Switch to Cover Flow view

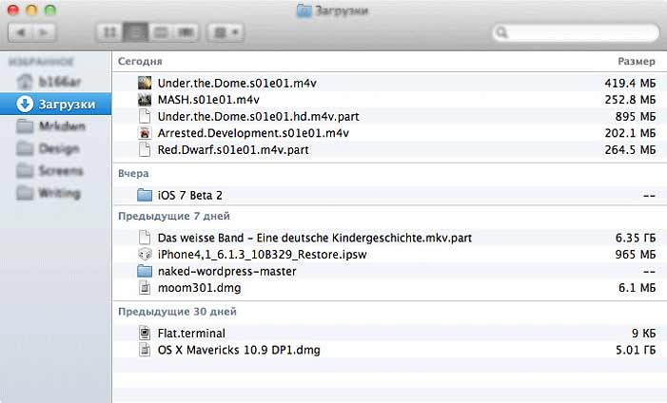tap(186, 32)
